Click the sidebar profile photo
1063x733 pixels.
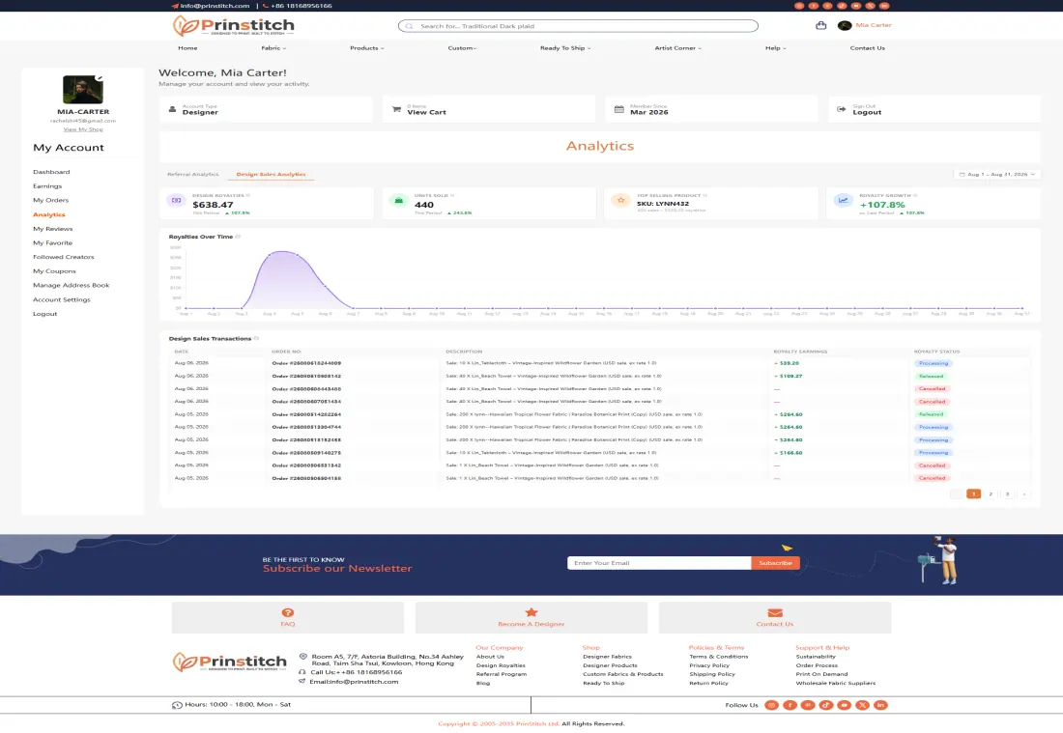coord(83,90)
